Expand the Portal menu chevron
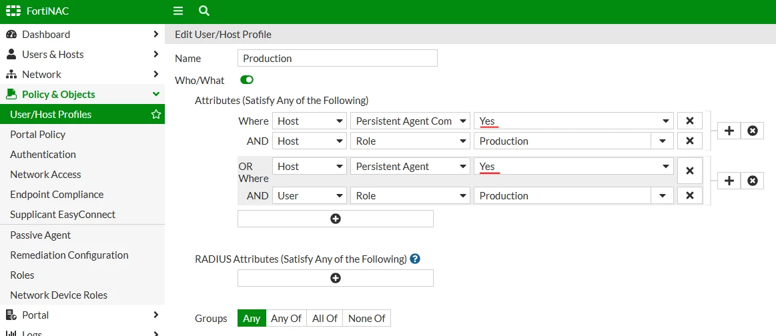 pyautogui.click(x=156, y=315)
